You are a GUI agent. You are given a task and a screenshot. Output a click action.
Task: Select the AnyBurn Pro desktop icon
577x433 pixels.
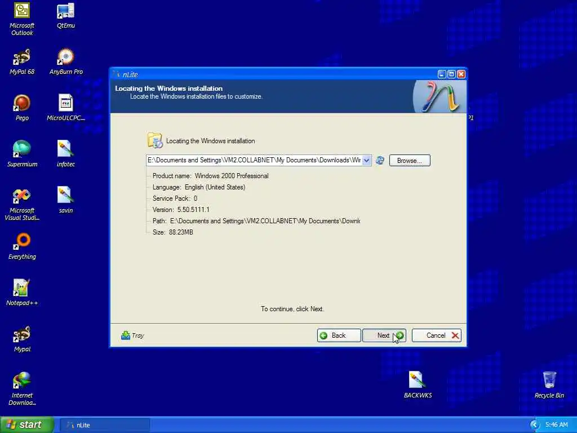coord(66,62)
